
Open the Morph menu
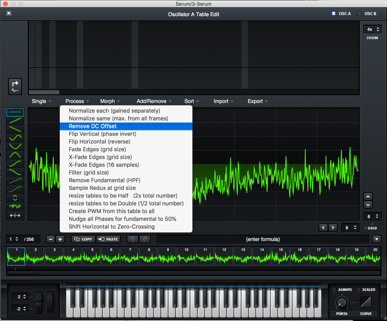point(108,101)
